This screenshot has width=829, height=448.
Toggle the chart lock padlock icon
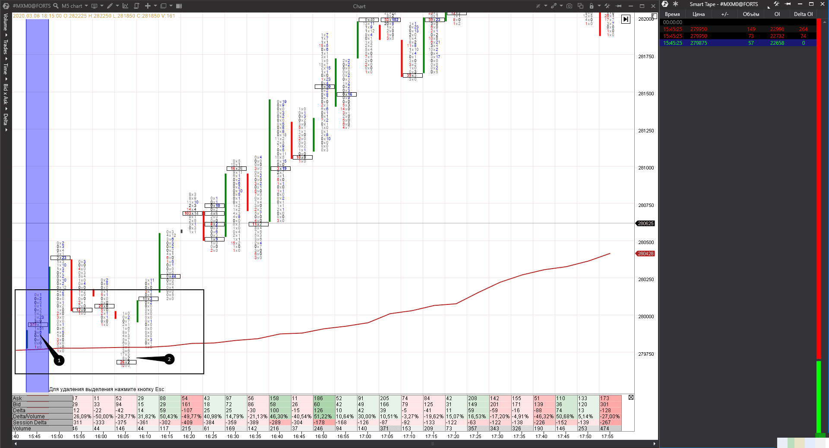592,6
